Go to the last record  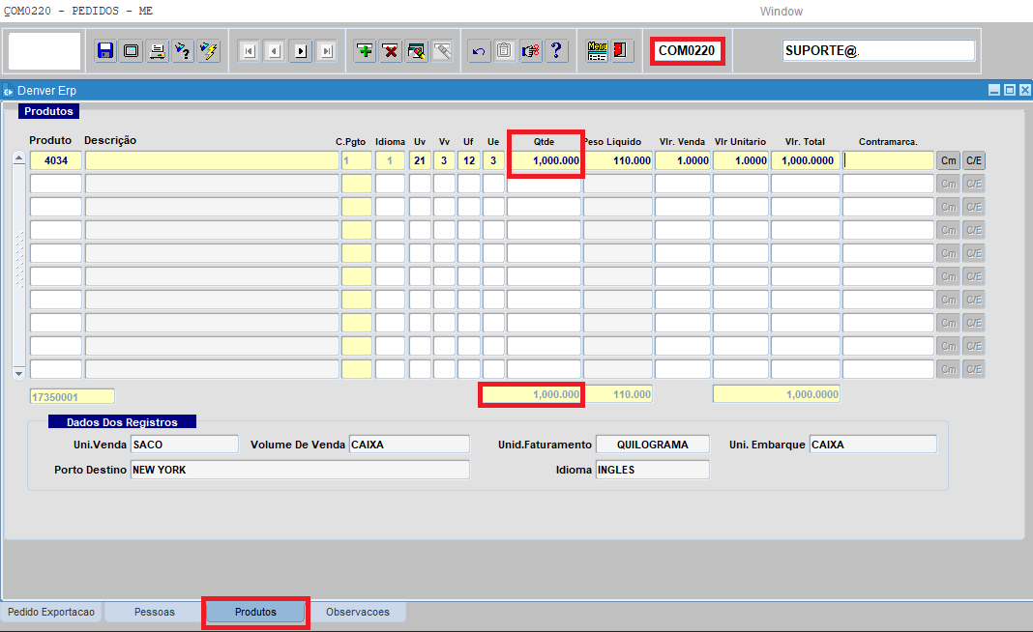326,50
